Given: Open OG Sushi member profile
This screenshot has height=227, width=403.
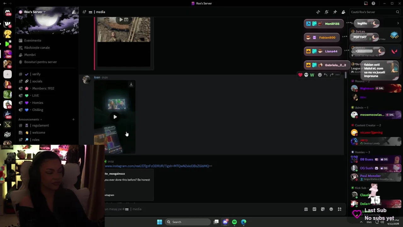Looking at the screenshot, I should click(376, 168).
